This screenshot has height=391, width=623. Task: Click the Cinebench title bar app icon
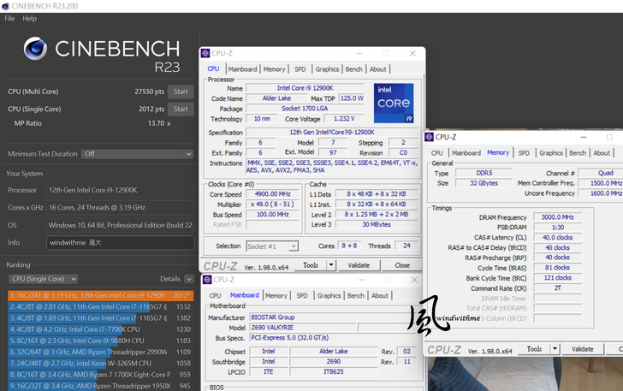pyautogui.click(x=7, y=5)
